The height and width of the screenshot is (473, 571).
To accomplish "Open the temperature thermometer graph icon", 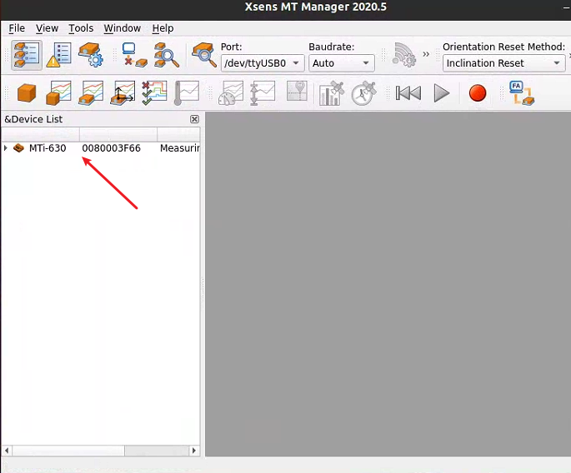I will tap(187, 93).
